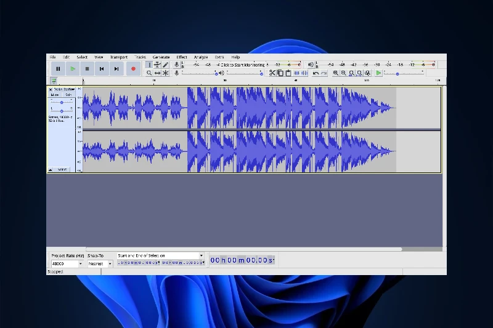The image size is (493, 328).
Task: Skip to start of the project
Action: click(x=102, y=69)
